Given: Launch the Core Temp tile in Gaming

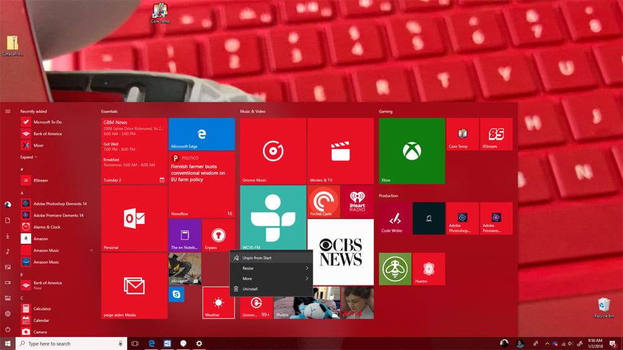Looking at the screenshot, I should [462, 134].
